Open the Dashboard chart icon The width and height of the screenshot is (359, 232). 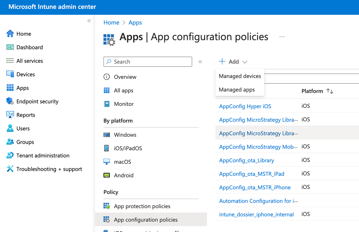click(10, 47)
